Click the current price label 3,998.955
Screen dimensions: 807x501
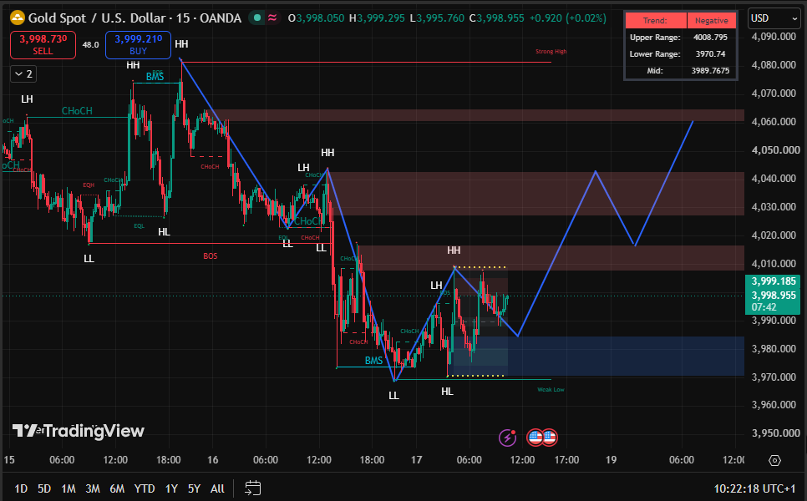click(x=774, y=296)
